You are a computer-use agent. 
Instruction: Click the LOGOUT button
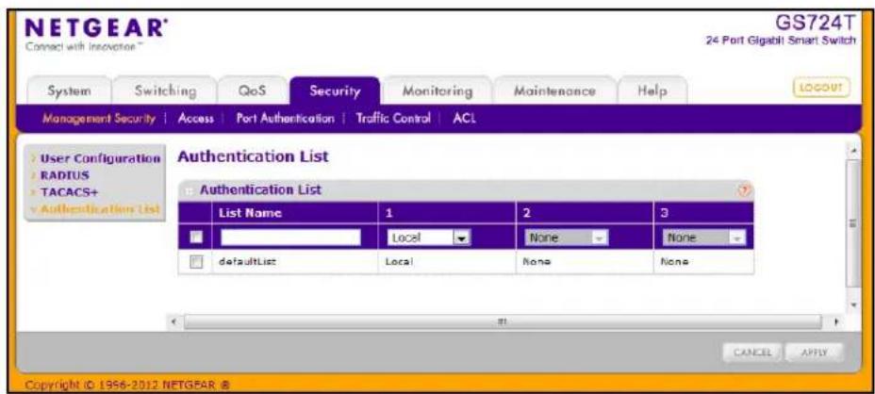click(x=821, y=88)
